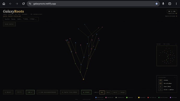Collapse the Steuerung controls panel
Viewport: 180px width, 101px height.
[175, 77]
